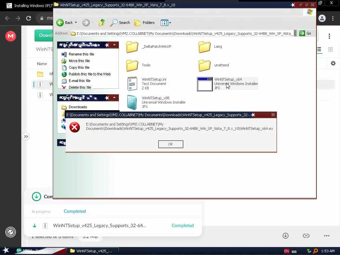
Task: Click the red MEGA logo in browser sidebar
Action: coord(11,36)
